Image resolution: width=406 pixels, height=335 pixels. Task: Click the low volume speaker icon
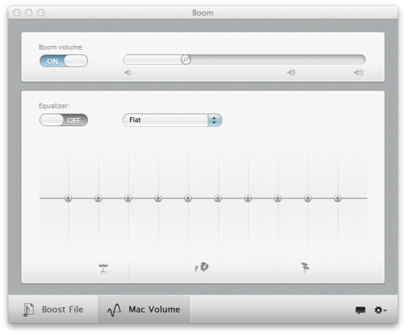pos(128,73)
